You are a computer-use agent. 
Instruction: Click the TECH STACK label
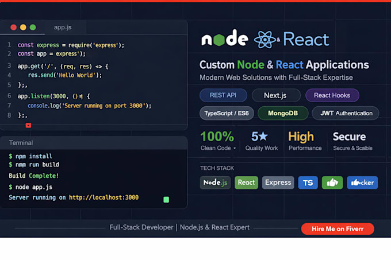[x=217, y=168]
